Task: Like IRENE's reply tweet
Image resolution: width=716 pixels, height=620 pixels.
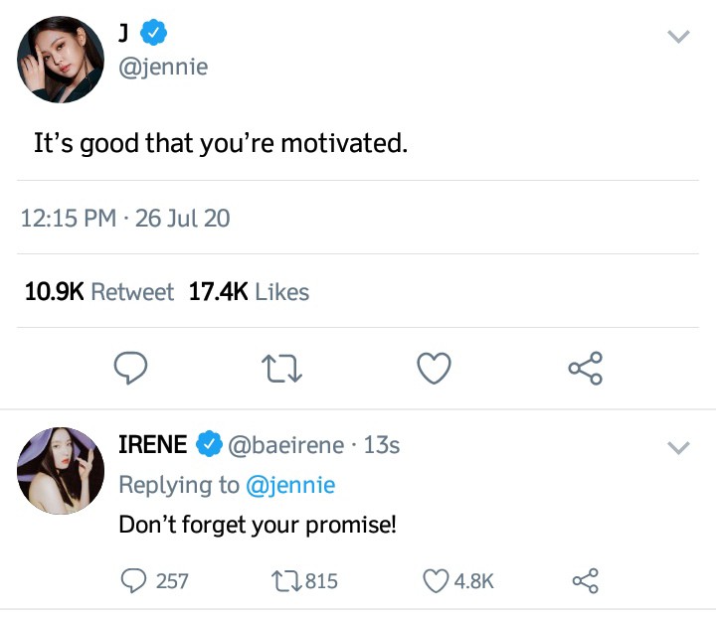Action: point(437,581)
